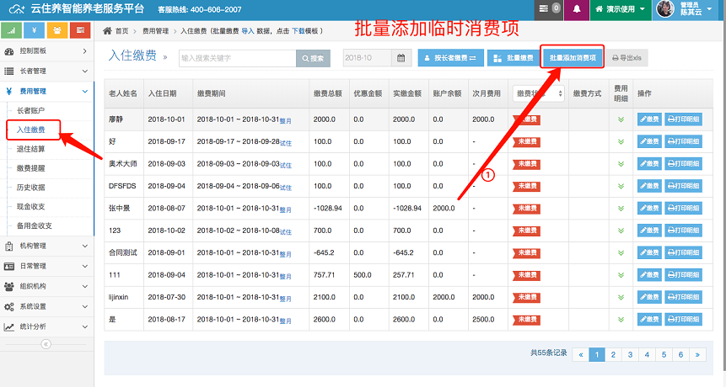
Task: Click the 导入 link in breadcrumb
Action: point(248,30)
